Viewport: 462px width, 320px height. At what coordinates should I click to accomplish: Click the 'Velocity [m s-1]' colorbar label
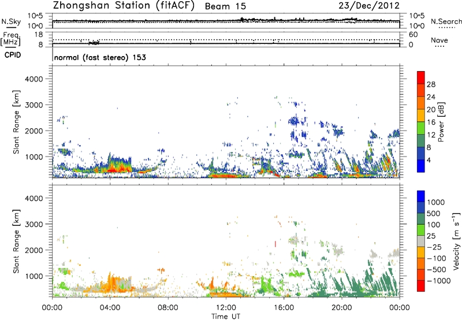(456, 241)
